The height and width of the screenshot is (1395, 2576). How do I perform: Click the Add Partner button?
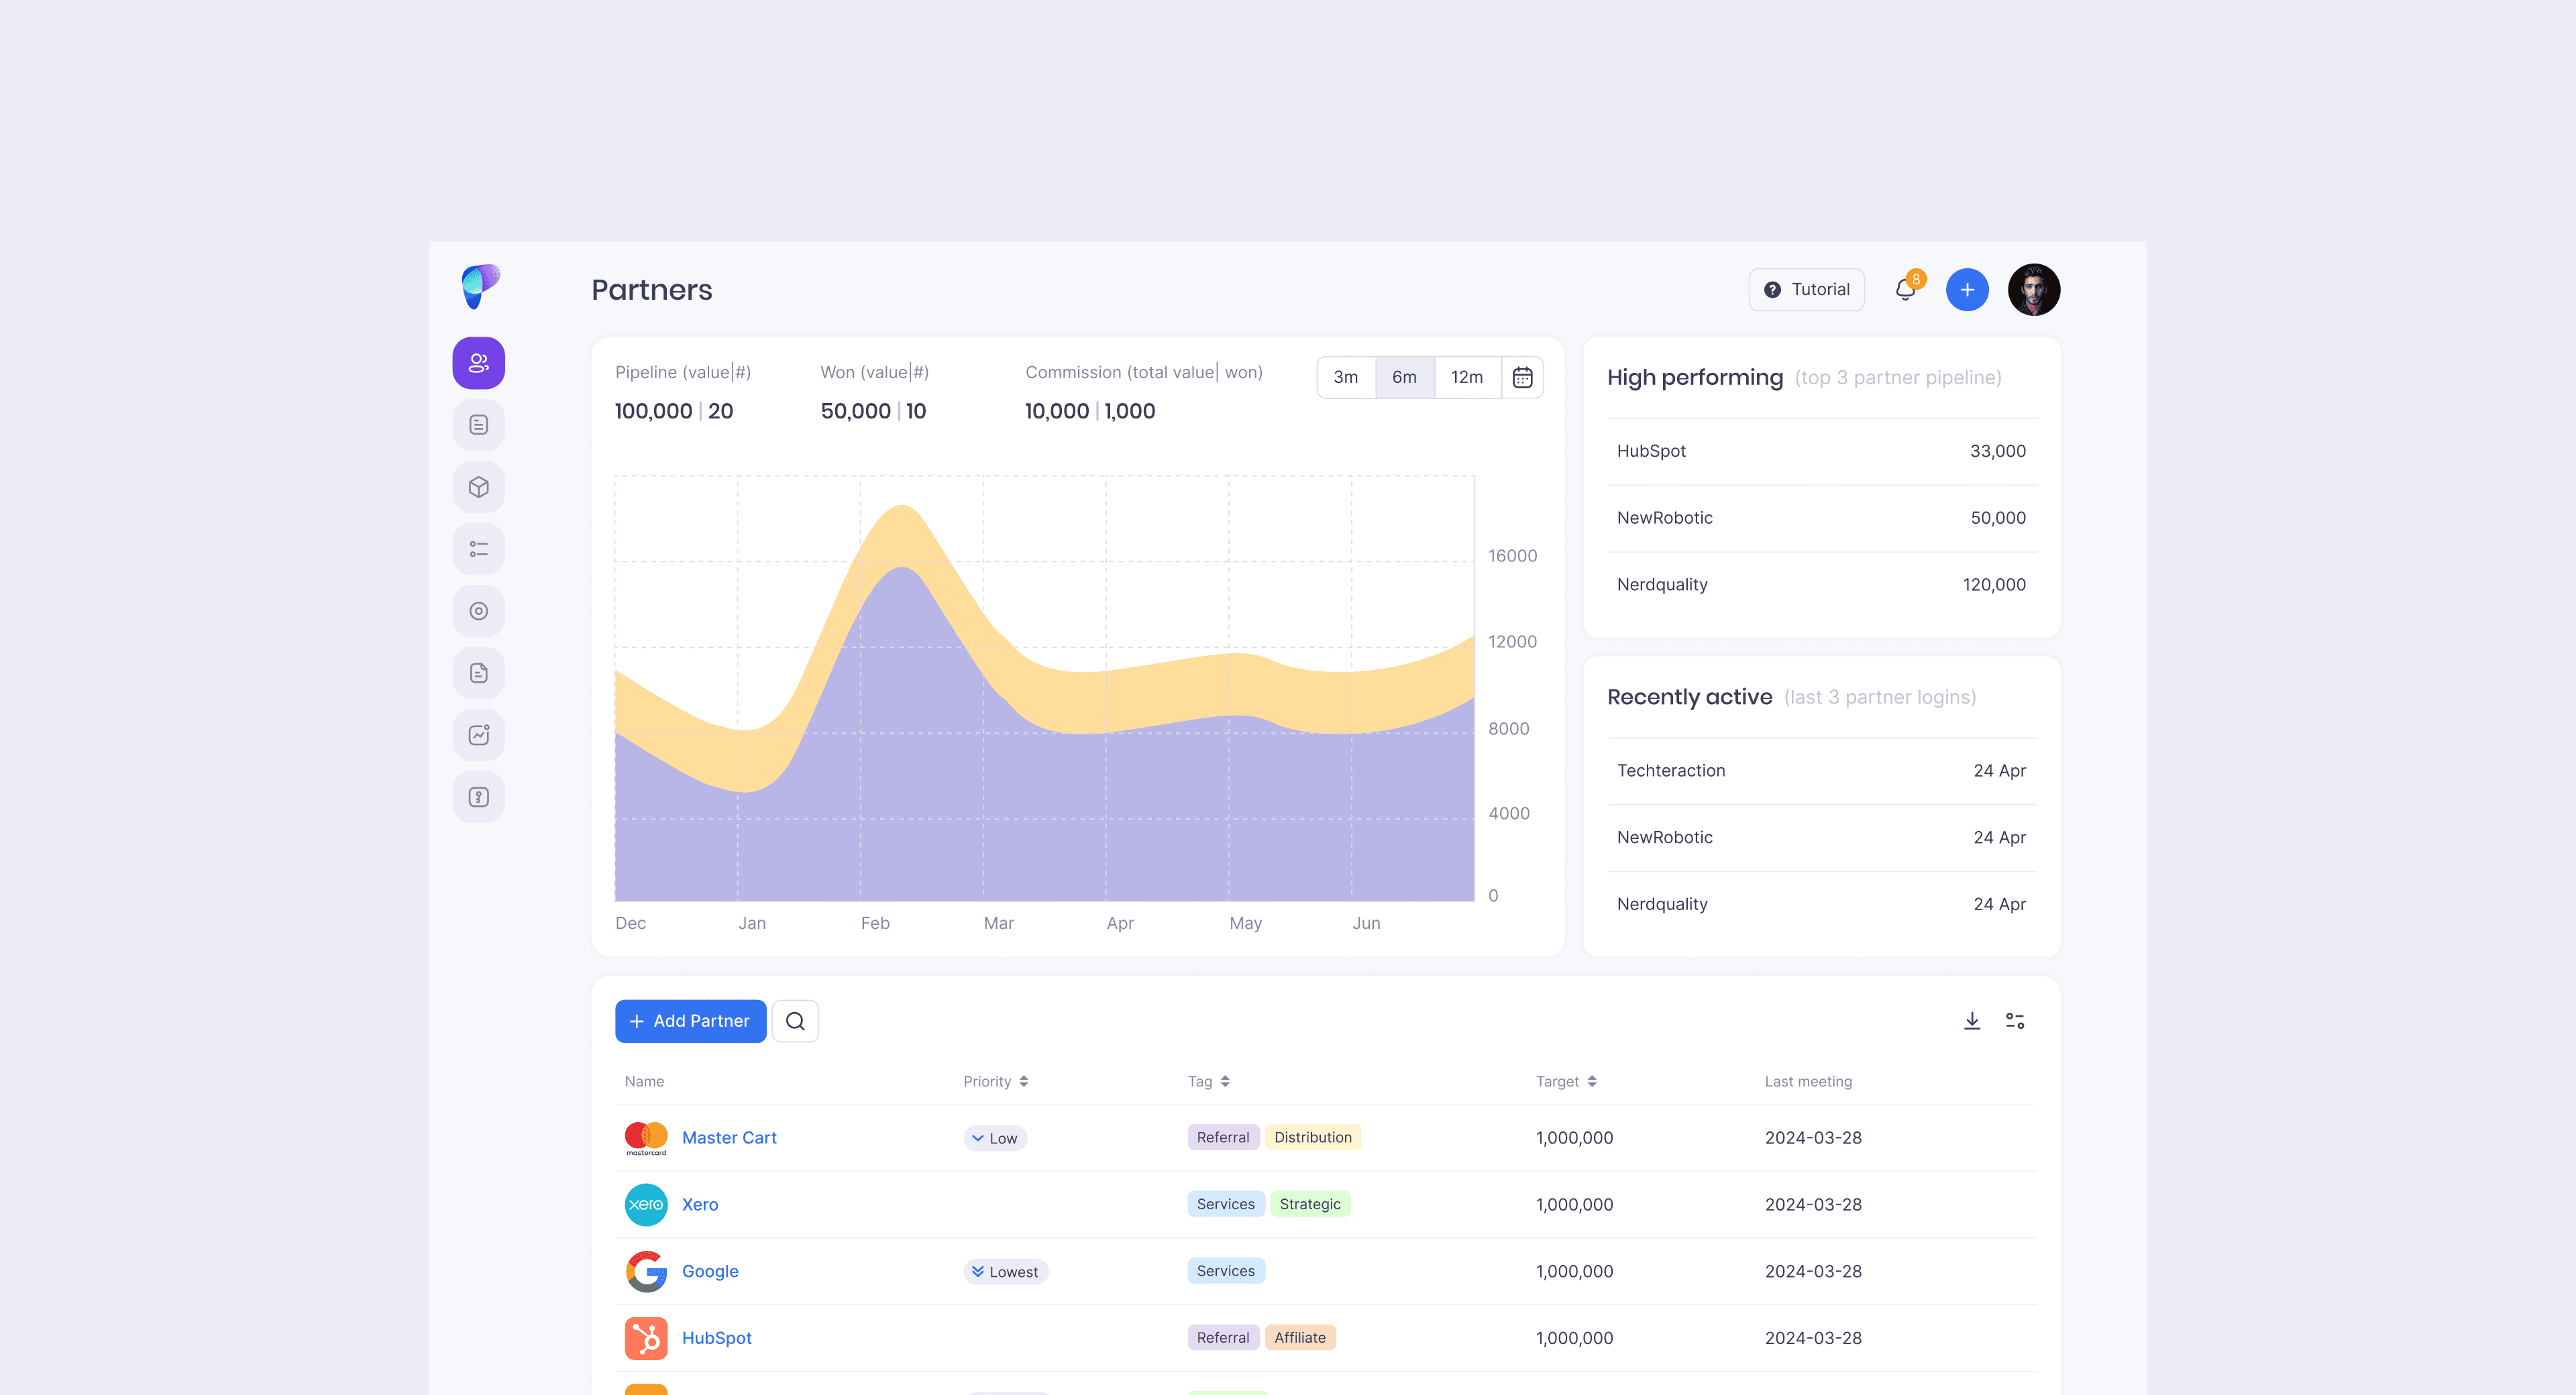(690, 1021)
